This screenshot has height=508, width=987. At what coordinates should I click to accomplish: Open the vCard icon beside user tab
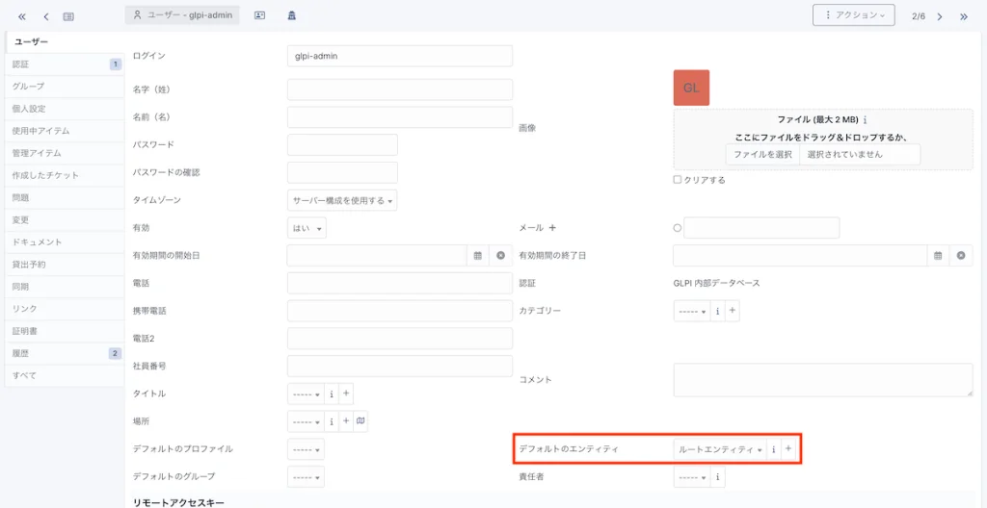pyautogui.click(x=259, y=15)
